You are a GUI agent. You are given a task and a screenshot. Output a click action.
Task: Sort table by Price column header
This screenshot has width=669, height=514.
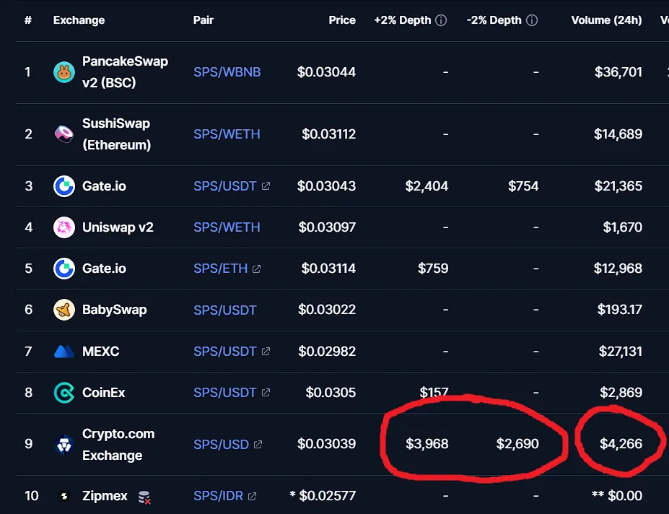pyautogui.click(x=342, y=20)
